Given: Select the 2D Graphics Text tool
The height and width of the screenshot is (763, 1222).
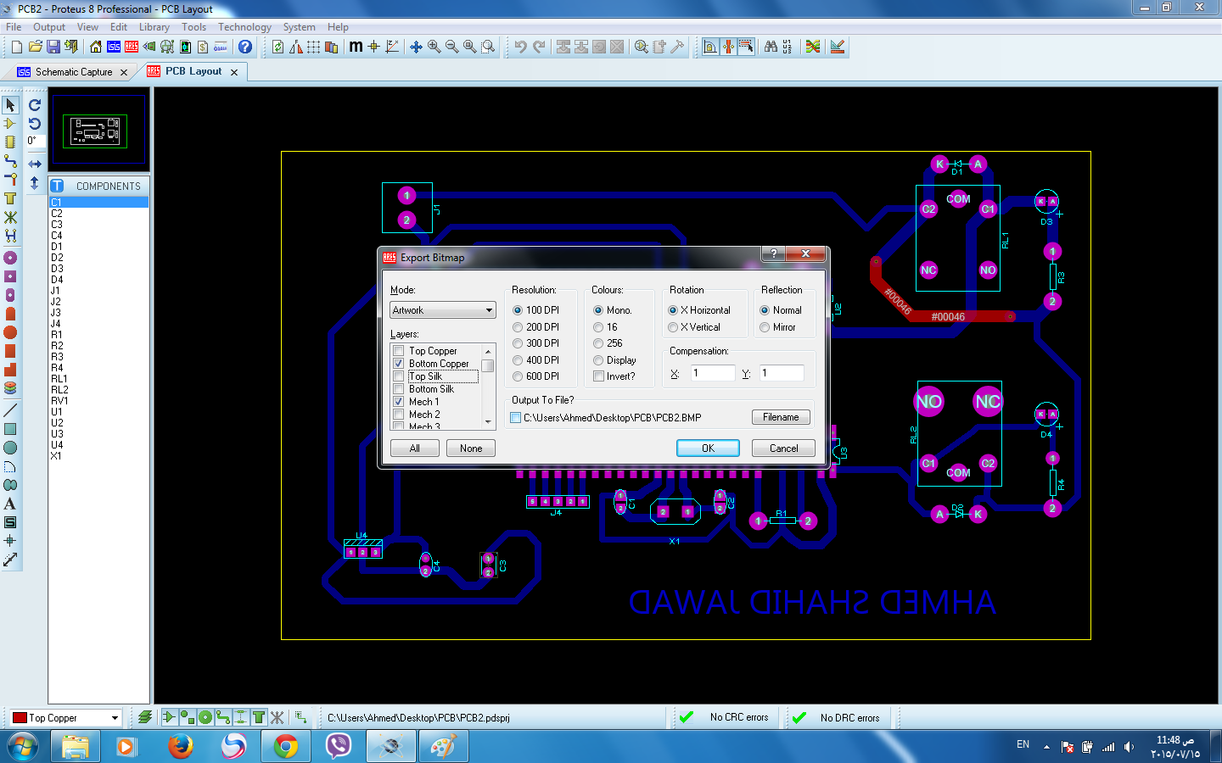Looking at the screenshot, I should click(10, 504).
